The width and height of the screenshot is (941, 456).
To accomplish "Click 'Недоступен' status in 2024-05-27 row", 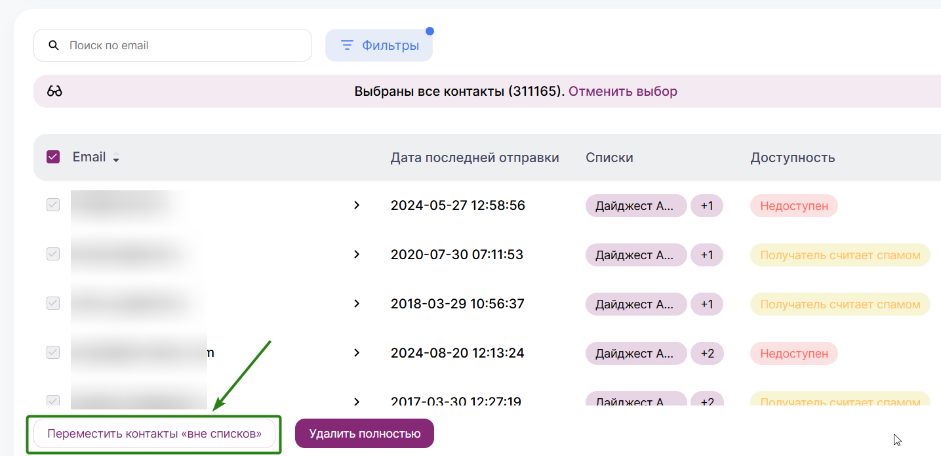I will point(794,206).
